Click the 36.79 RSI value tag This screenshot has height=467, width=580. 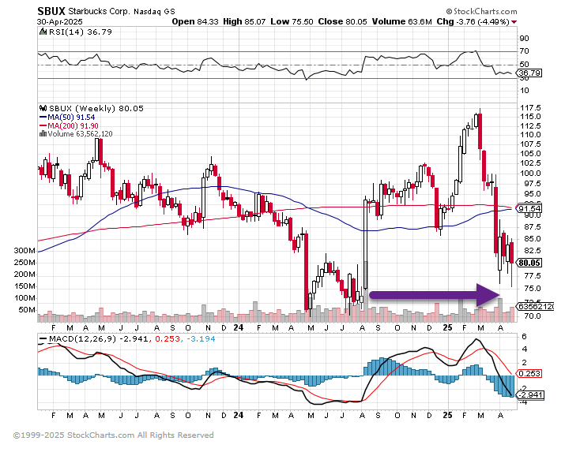[x=530, y=73]
